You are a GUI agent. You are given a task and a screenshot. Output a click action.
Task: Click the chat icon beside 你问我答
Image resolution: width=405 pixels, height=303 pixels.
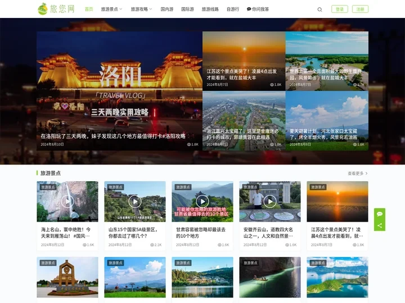[249, 9]
